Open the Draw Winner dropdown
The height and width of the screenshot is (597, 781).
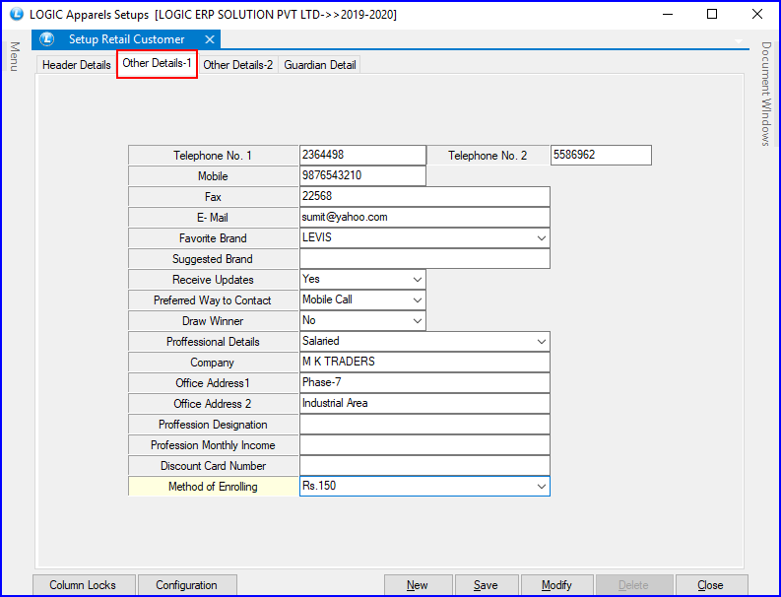click(x=418, y=321)
